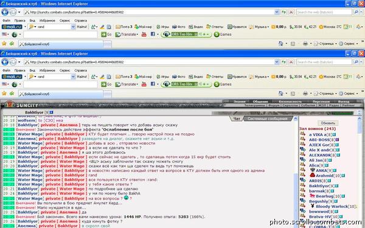Open the Форум link in game header
Viewport: 365px width, 228px height.
point(274,105)
